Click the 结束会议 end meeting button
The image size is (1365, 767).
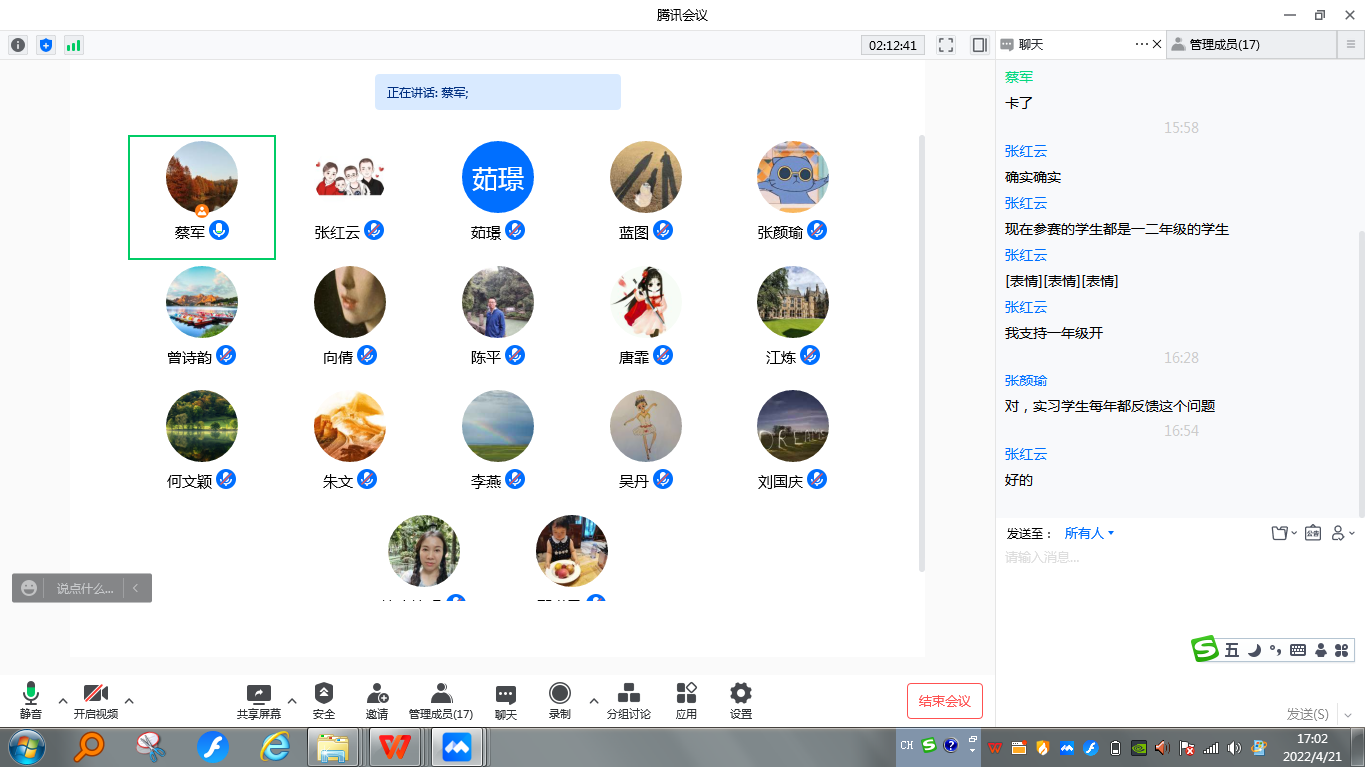[945, 701]
